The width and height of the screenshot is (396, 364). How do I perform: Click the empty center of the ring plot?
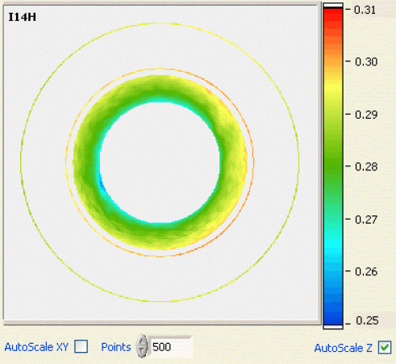pyautogui.click(x=160, y=162)
